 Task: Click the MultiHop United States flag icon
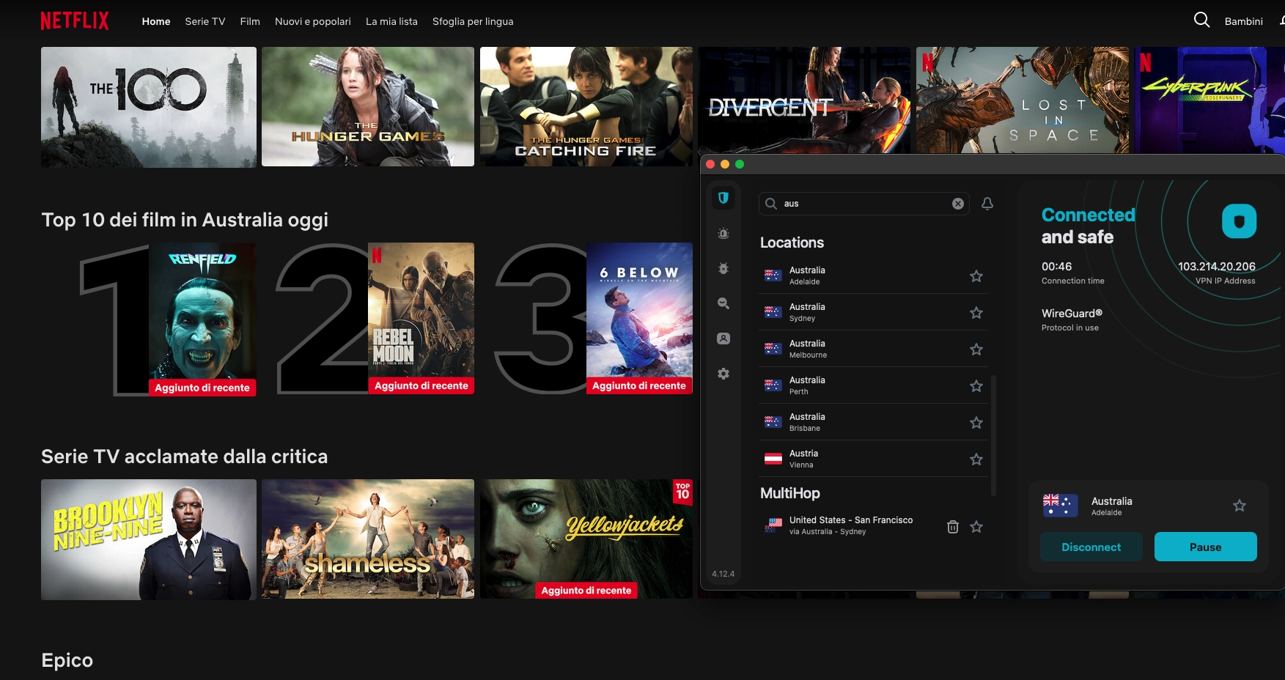pyautogui.click(x=773, y=525)
